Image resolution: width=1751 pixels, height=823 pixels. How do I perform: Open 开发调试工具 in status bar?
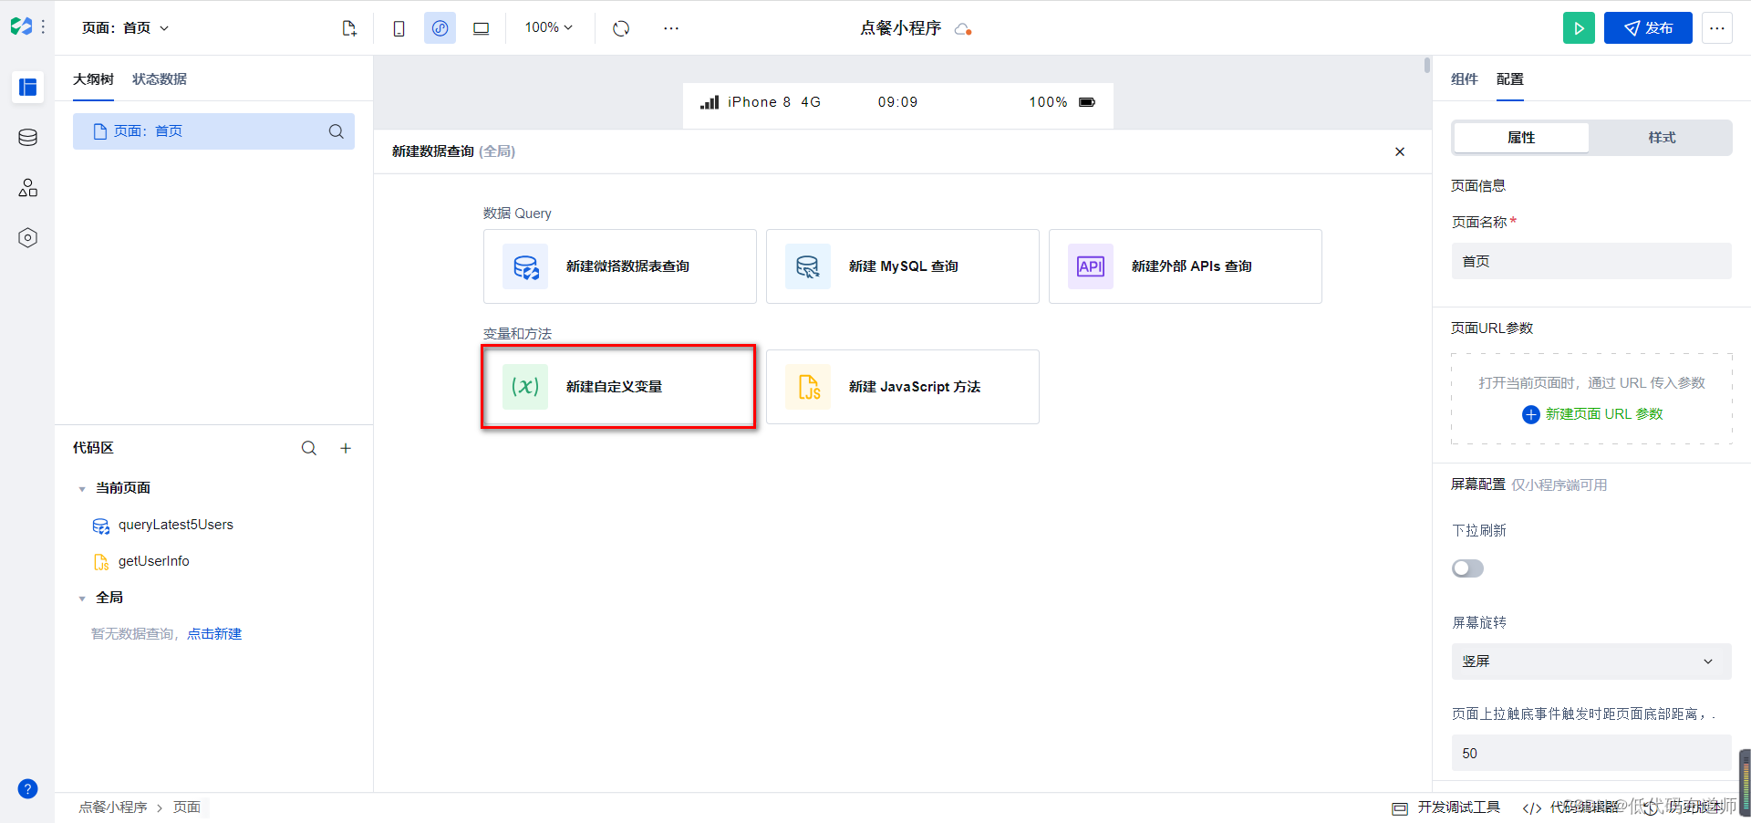click(1446, 807)
